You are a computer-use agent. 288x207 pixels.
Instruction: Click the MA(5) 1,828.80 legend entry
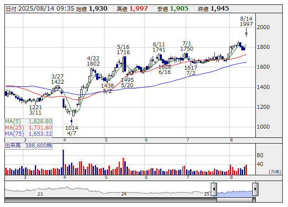tap(29, 122)
